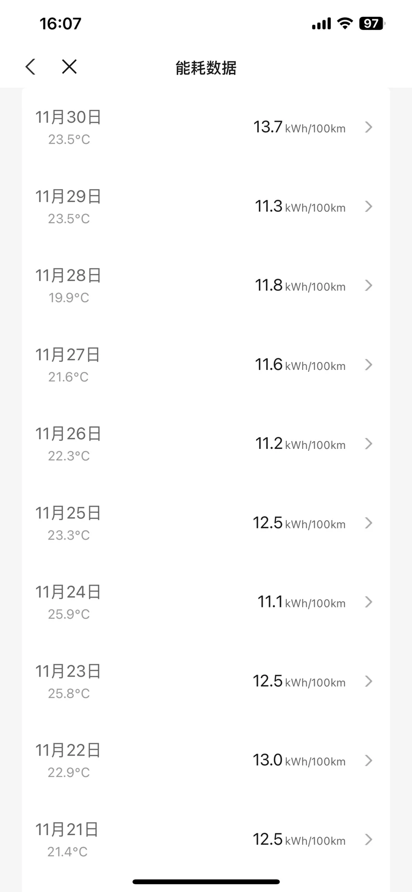
Task: Tap the back arrow icon
Action: tap(31, 67)
